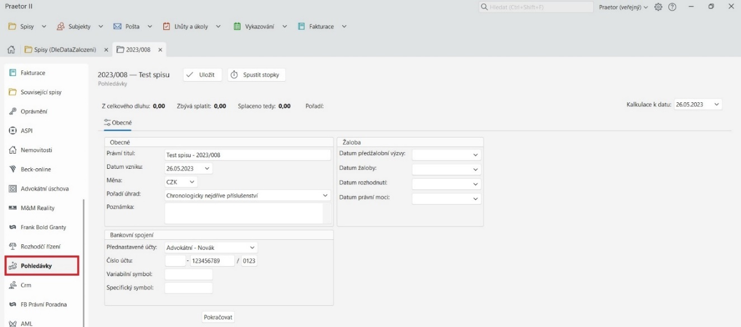Start timer with Spustit stopky
This screenshot has height=327, width=741.
(257, 75)
